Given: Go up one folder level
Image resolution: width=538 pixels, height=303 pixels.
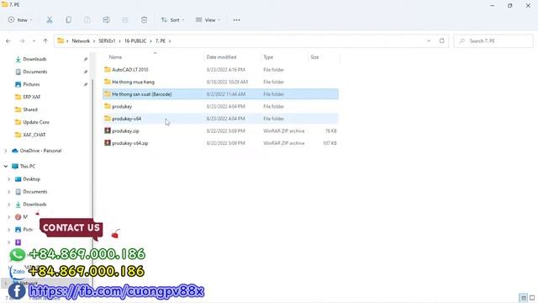Looking at the screenshot, I should [x=45, y=41].
